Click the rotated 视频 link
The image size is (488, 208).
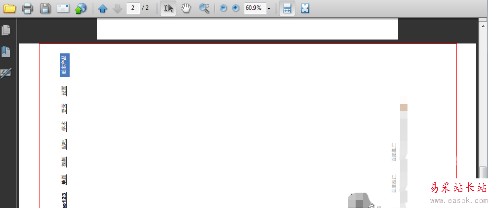[x=64, y=162]
